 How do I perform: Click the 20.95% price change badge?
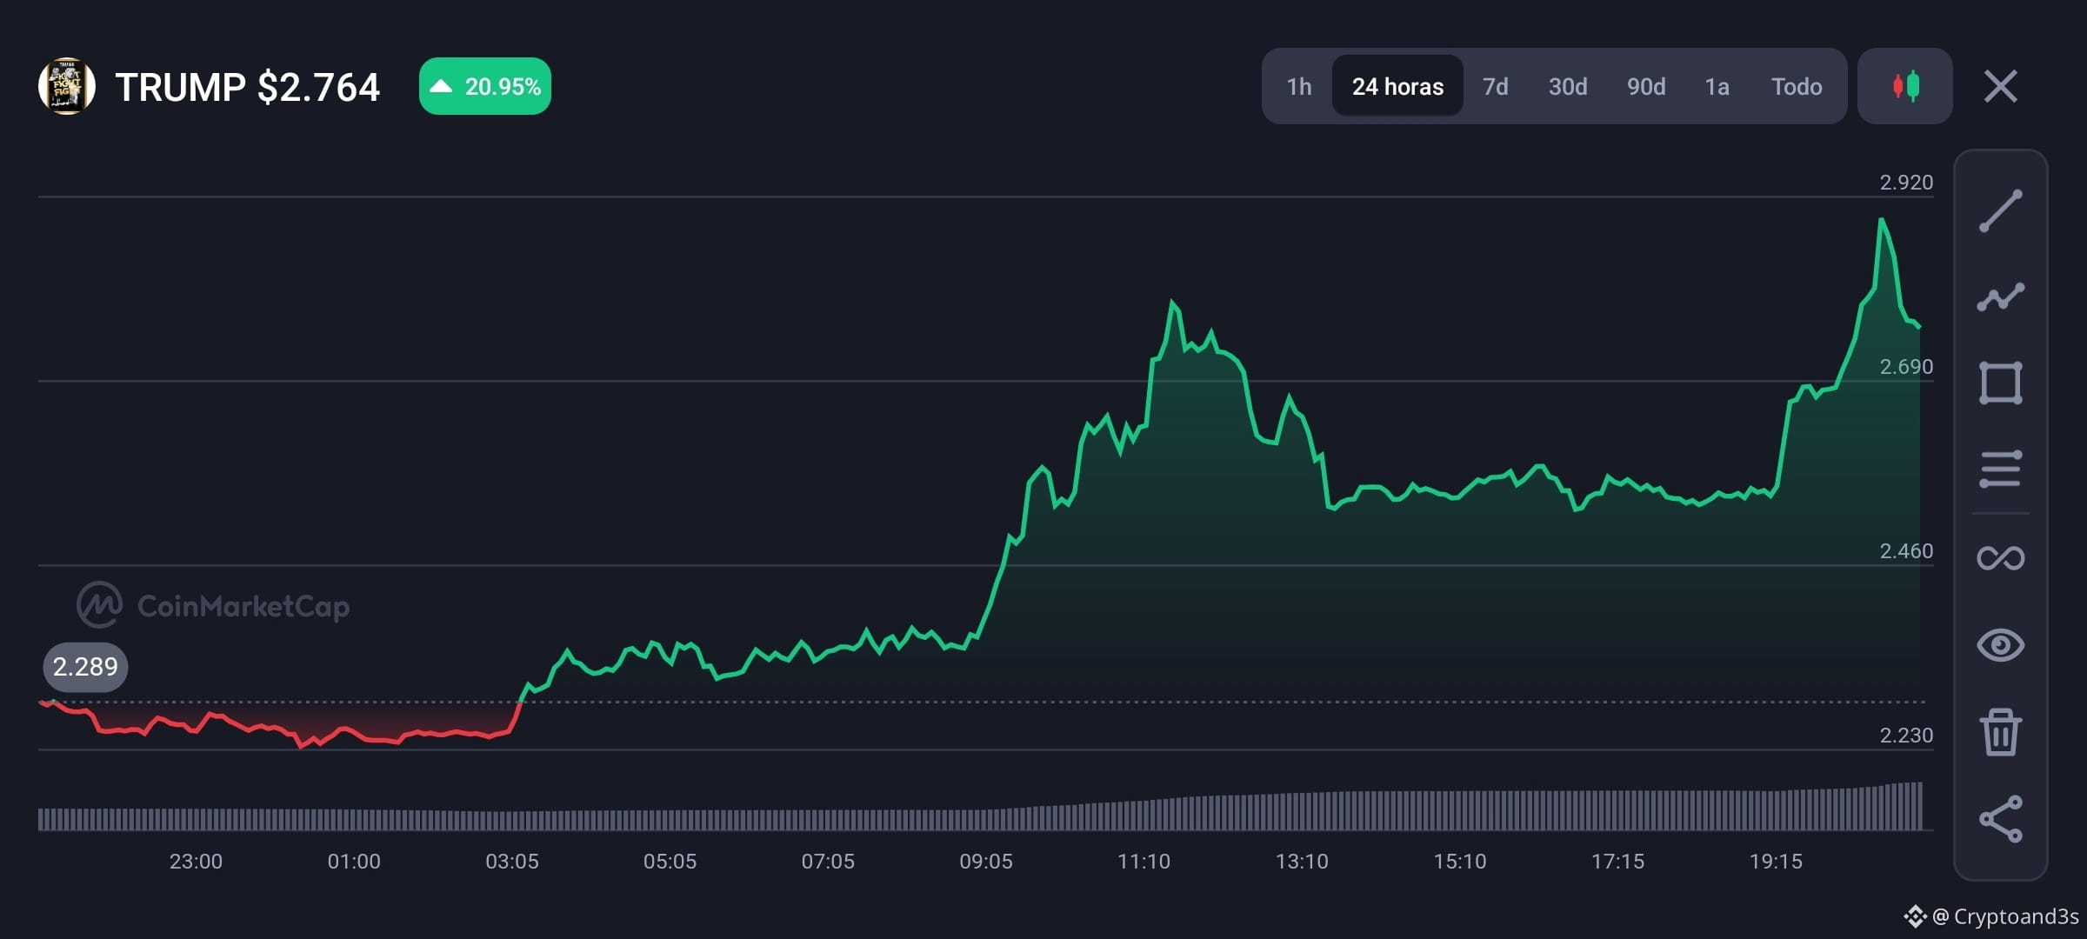(485, 86)
